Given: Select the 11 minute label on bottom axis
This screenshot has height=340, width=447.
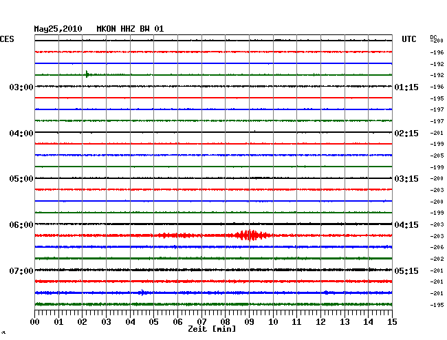Looking at the screenshot, I should coord(296,321).
